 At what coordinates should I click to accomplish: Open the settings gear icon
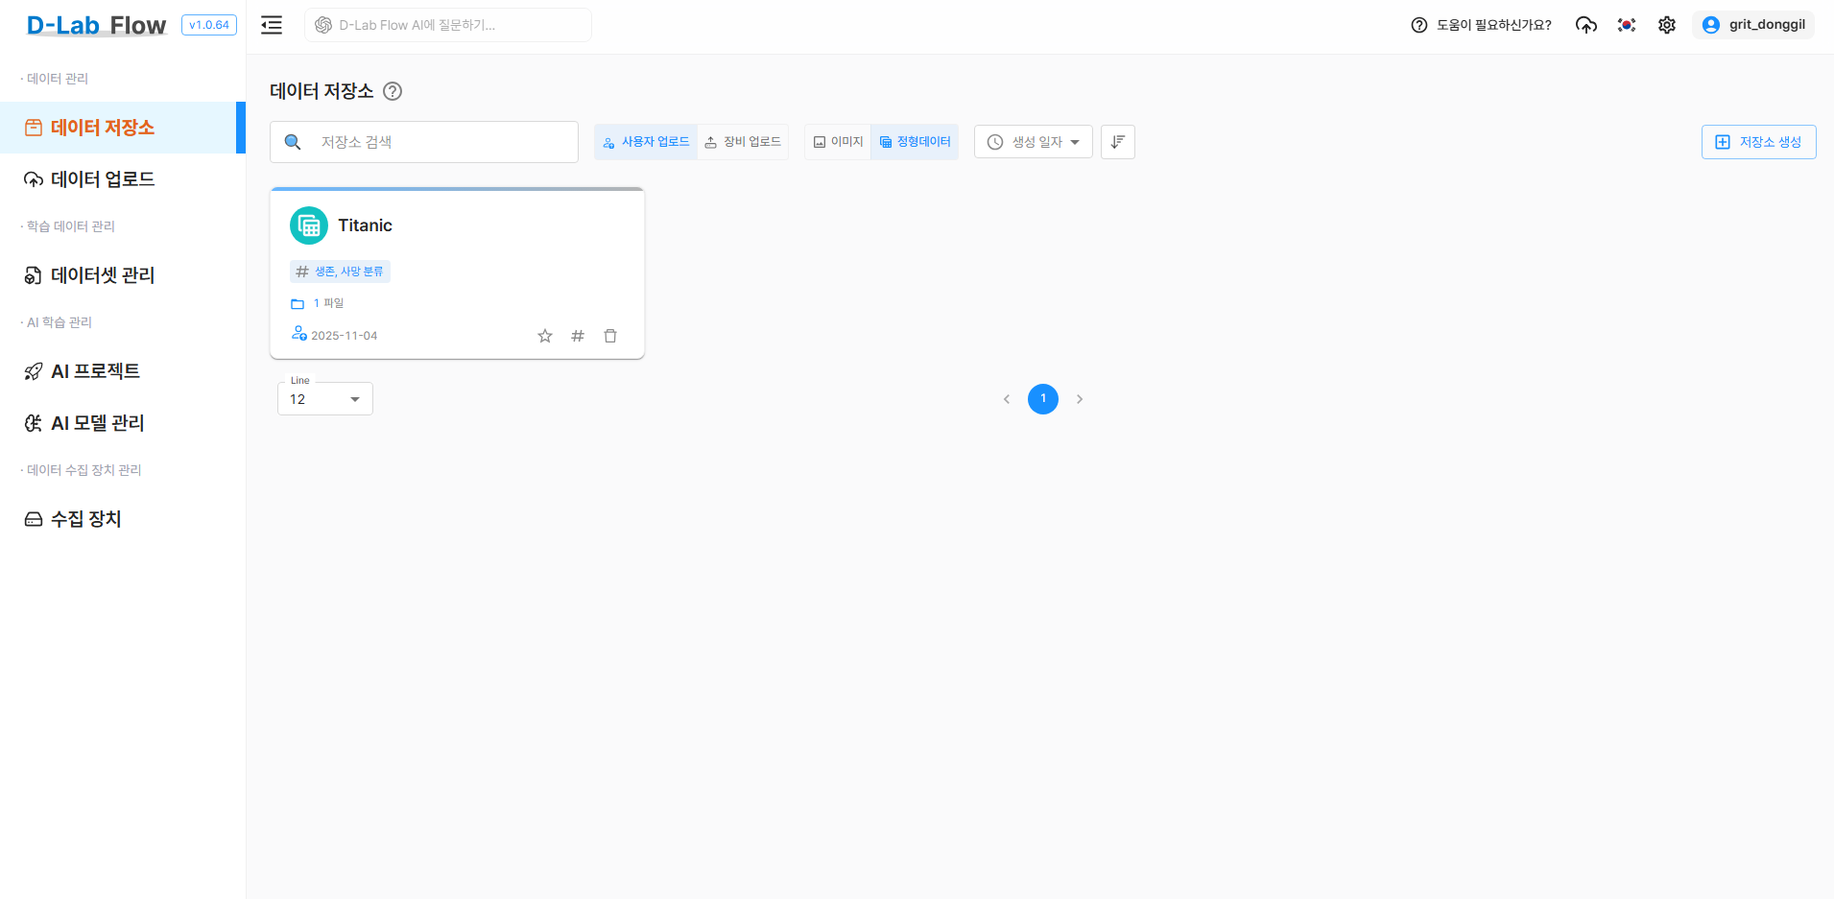click(1667, 25)
